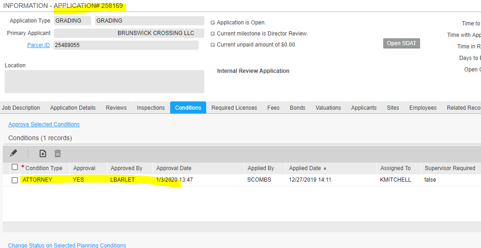Tick the select-all checkbox in conditions header
Screen dimensions: 481x248
[15, 167]
